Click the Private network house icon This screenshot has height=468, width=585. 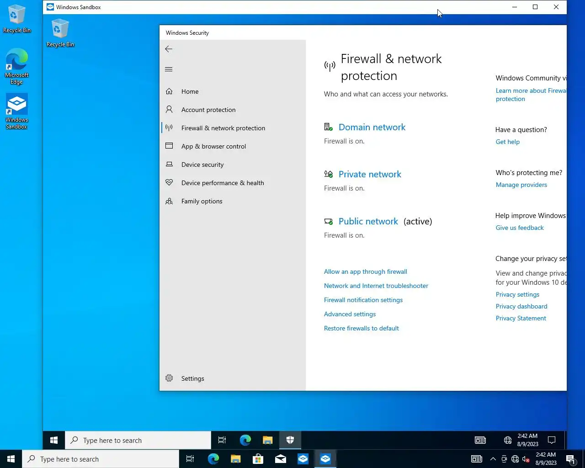pos(329,174)
